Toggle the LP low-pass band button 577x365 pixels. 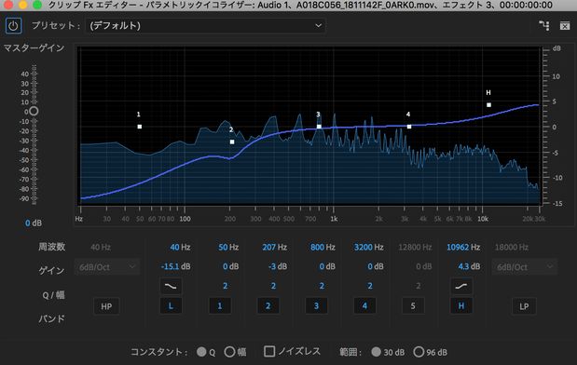tap(524, 306)
